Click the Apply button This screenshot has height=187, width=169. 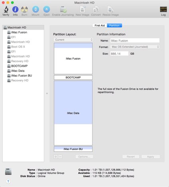click(151, 157)
